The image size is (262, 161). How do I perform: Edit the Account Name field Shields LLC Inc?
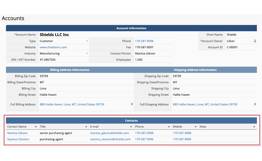pyautogui.click(x=105, y=35)
